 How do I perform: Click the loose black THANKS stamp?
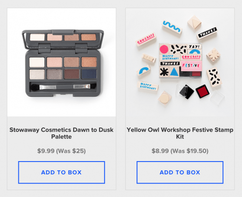[x=207, y=33]
